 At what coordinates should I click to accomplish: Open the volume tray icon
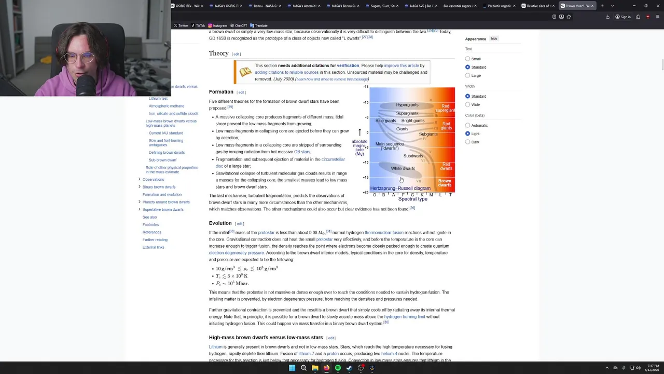[638, 368]
